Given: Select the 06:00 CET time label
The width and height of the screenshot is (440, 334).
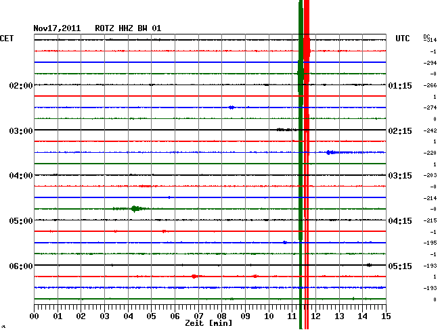Looking at the screenshot, I should [21, 266].
